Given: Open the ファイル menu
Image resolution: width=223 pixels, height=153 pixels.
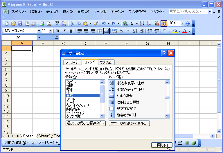Looking at the screenshot, I should [19, 12].
